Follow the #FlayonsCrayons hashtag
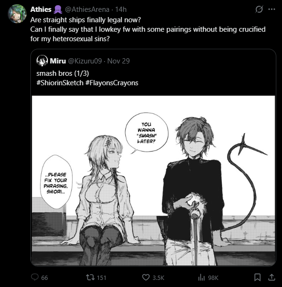The width and height of the screenshot is (282, 287). (112, 83)
